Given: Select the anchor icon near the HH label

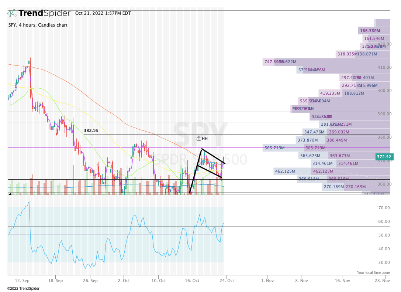Looking at the screenshot, I should coord(198,139).
